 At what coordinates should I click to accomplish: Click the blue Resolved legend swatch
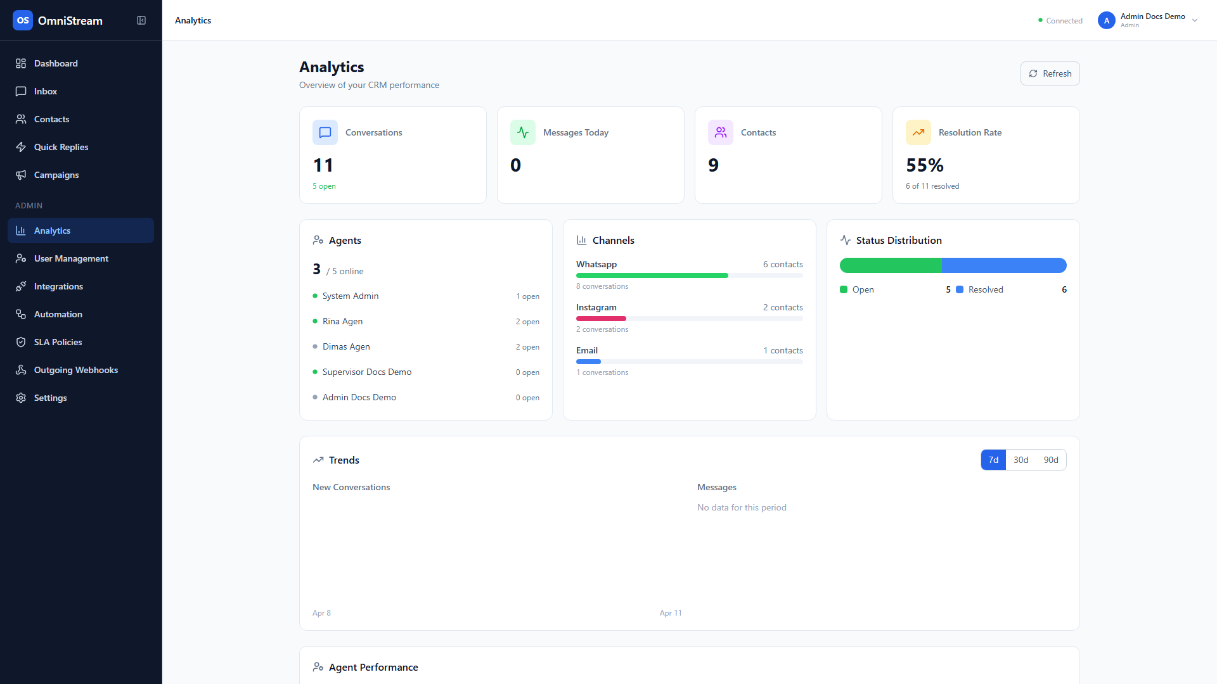point(960,289)
